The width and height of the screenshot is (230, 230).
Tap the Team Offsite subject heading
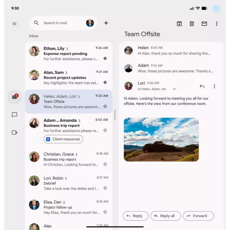[142, 34]
